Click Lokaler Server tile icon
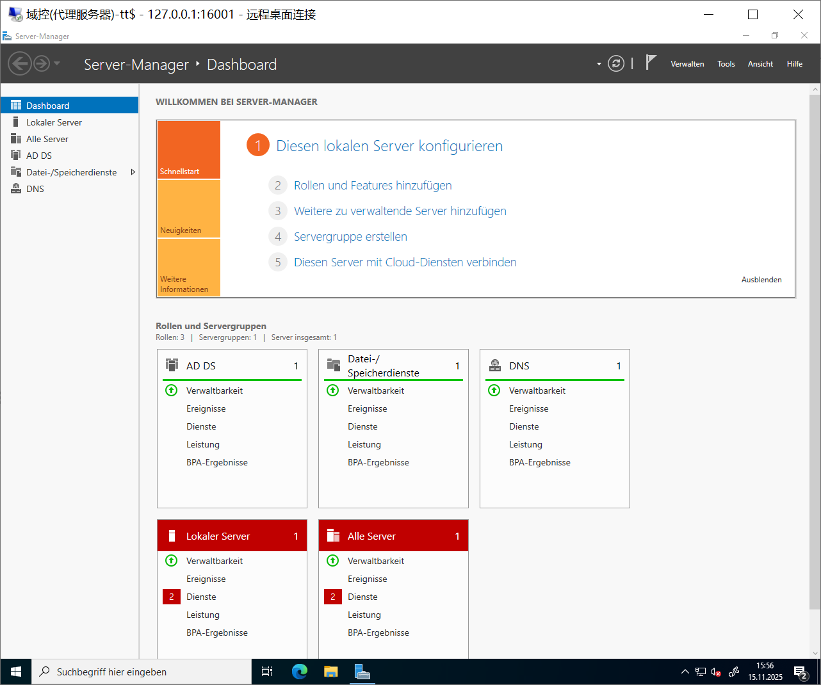Screen dimensions: 821x685 click(172, 536)
